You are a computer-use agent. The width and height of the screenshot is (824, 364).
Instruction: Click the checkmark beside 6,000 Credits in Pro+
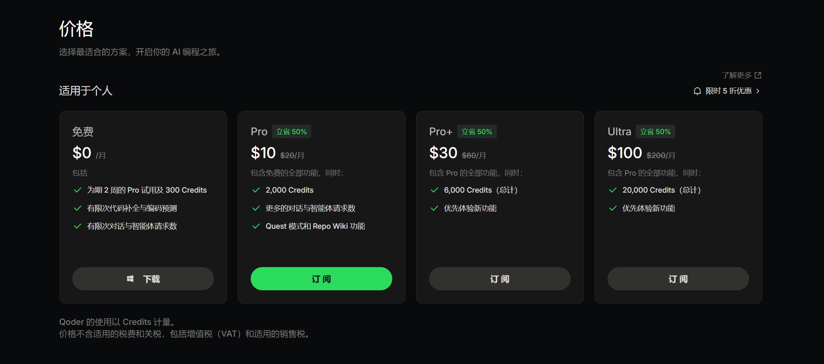(x=434, y=190)
